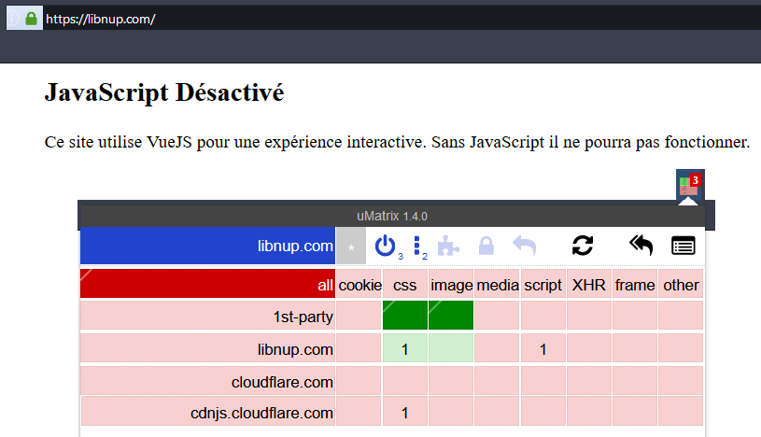Click the cdnjs.cloudflare.com other cell

coord(681,412)
